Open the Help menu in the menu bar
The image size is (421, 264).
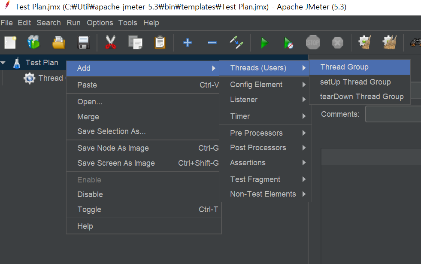151,23
